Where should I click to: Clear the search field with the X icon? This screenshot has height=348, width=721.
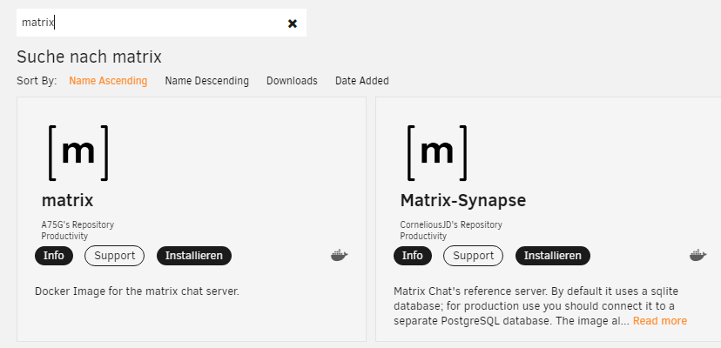293,23
